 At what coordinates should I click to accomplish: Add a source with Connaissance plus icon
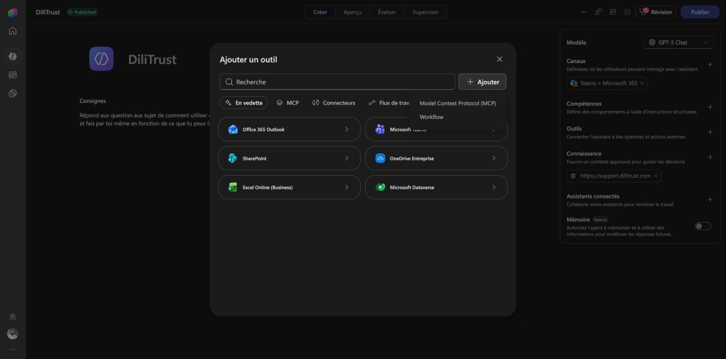coord(710,157)
